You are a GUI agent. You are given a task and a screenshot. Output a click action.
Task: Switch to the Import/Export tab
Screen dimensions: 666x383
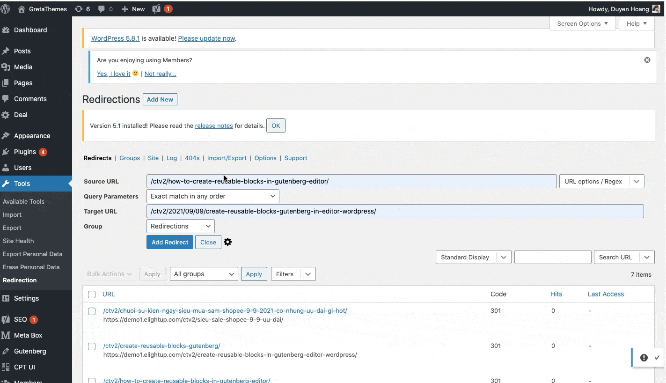pos(227,158)
